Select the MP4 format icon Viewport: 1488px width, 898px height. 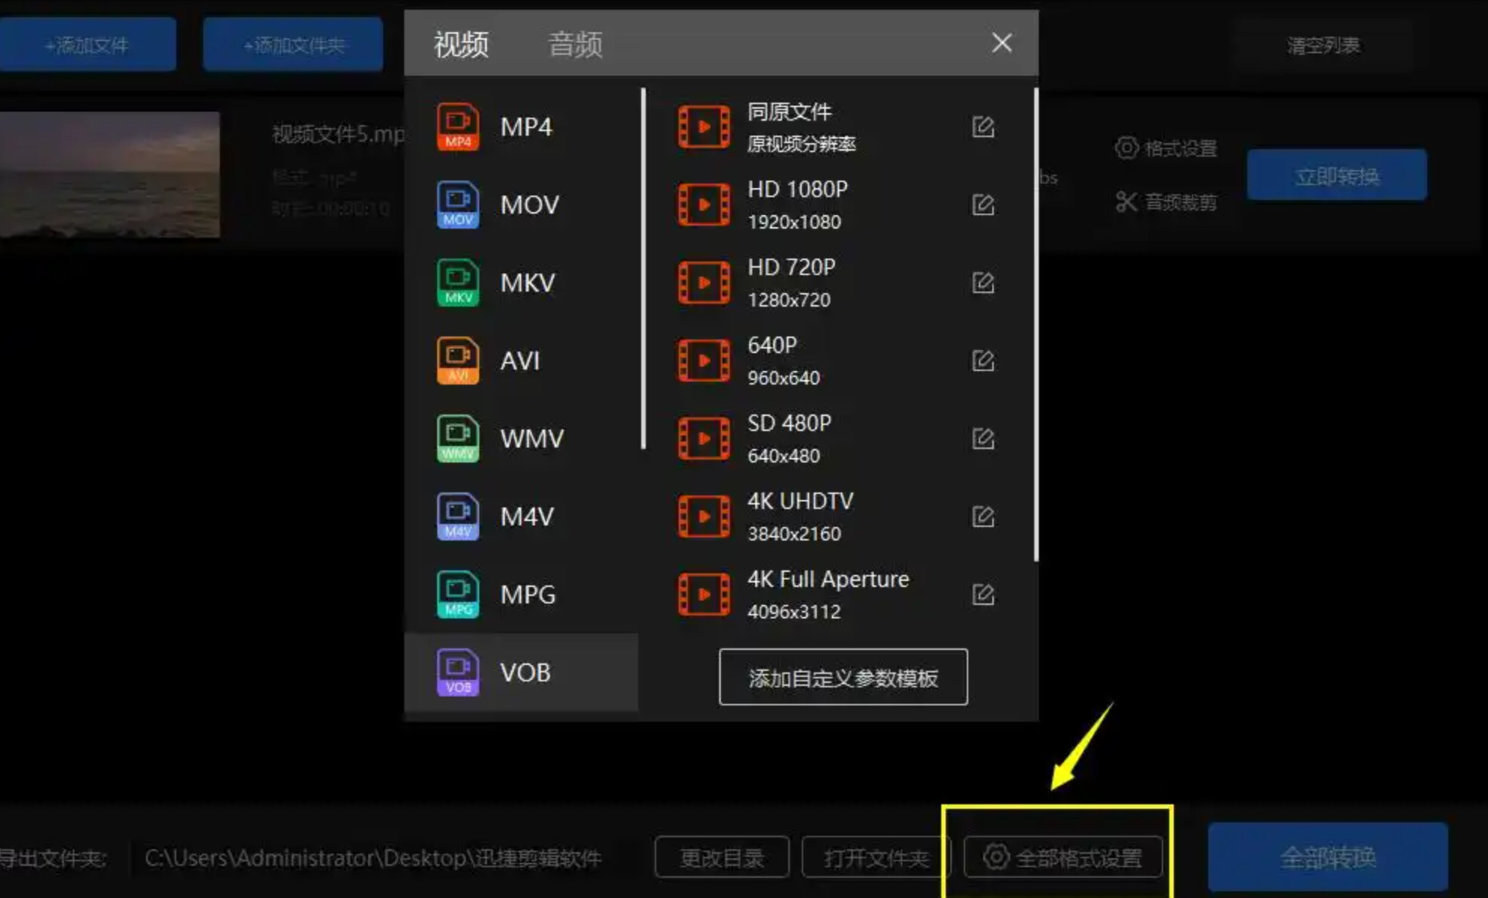point(458,127)
